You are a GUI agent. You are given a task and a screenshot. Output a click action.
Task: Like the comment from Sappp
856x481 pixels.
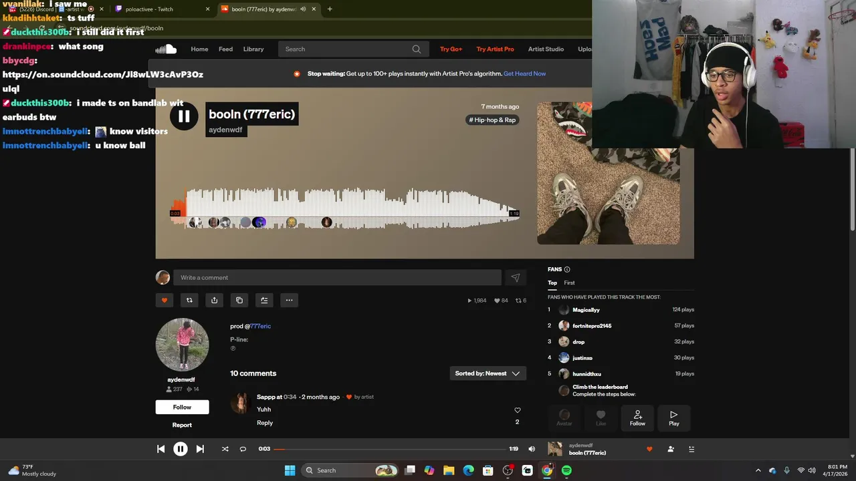tap(517, 410)
